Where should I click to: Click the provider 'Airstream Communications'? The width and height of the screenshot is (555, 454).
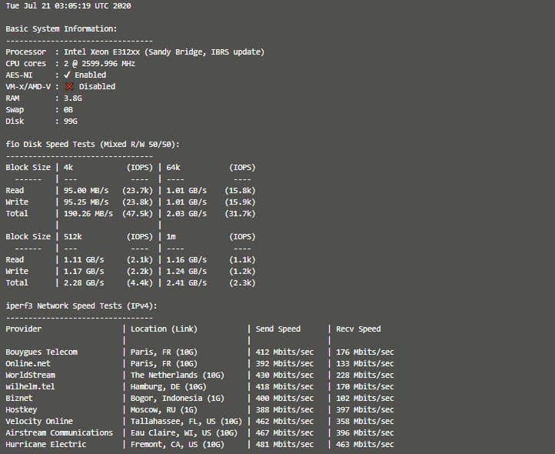(59, 432)
